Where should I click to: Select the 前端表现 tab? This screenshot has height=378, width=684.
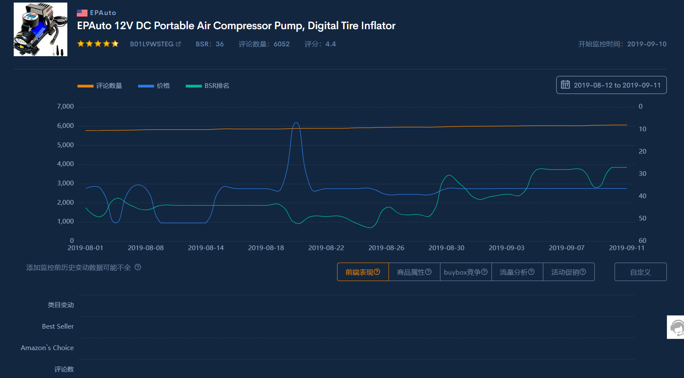(363, 272)
